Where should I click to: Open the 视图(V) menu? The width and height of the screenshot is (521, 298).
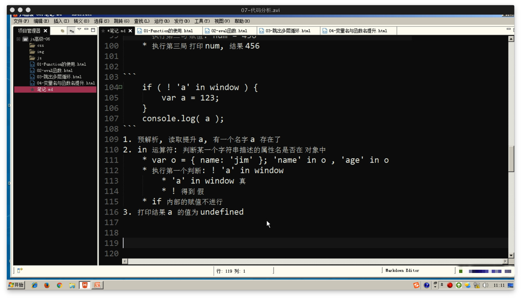(x=222, y=21)
